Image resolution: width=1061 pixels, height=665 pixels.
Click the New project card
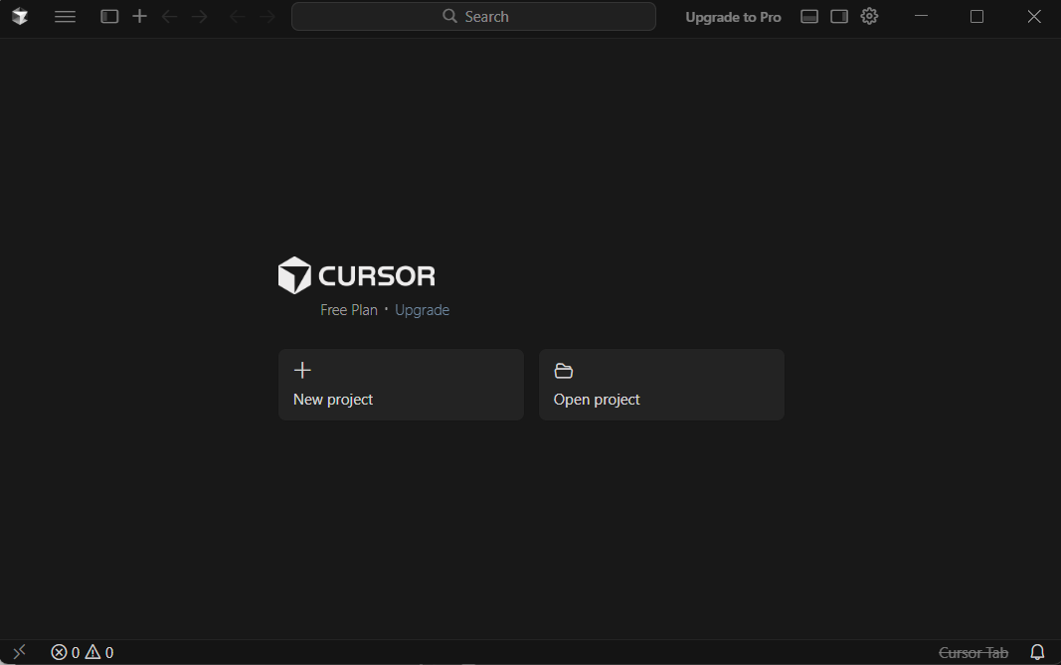point(402,385)
